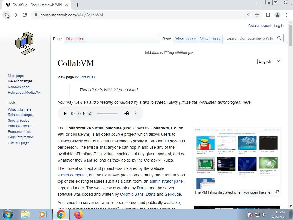The height and width of the screenshot is (220, 293).
Task: Open the Windows Start menu
Action: (x=7, y=214)
